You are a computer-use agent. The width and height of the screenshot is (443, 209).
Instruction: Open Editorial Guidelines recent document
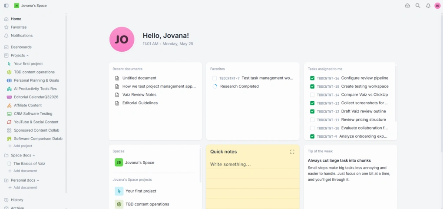(x=140, y=103)
